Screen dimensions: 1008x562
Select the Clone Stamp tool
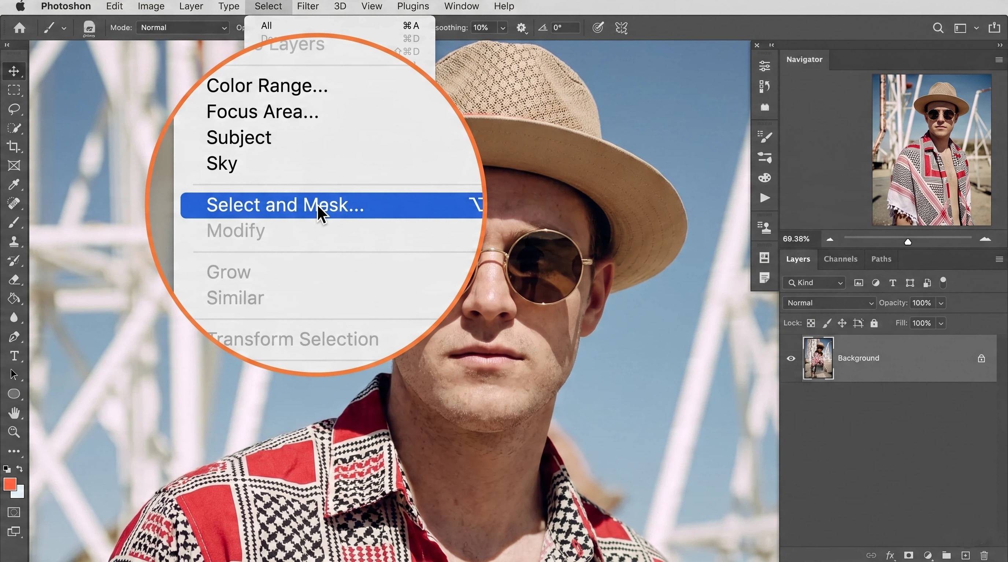tap(14, 241)
